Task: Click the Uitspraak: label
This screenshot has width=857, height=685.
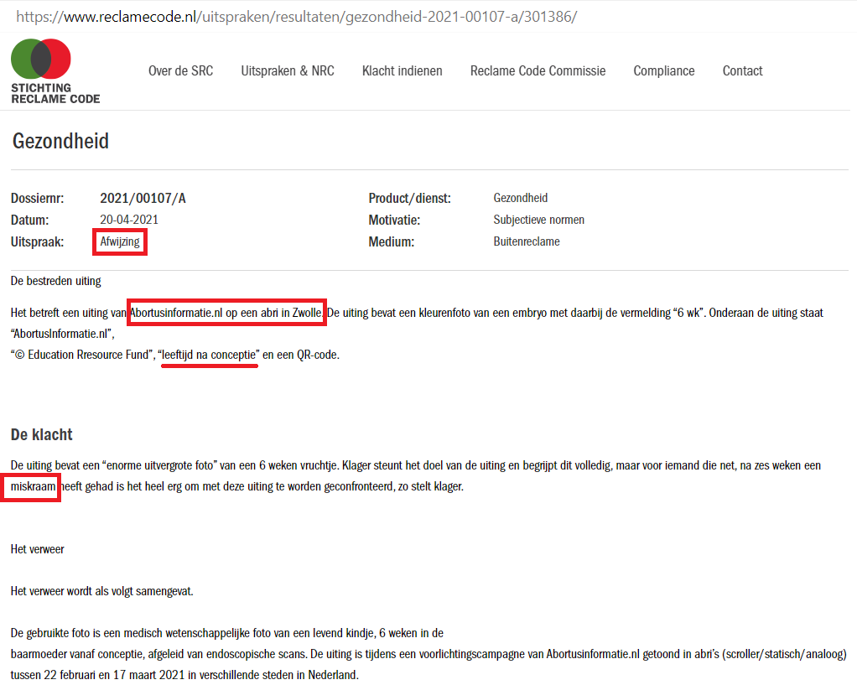Action: [37, 241]
